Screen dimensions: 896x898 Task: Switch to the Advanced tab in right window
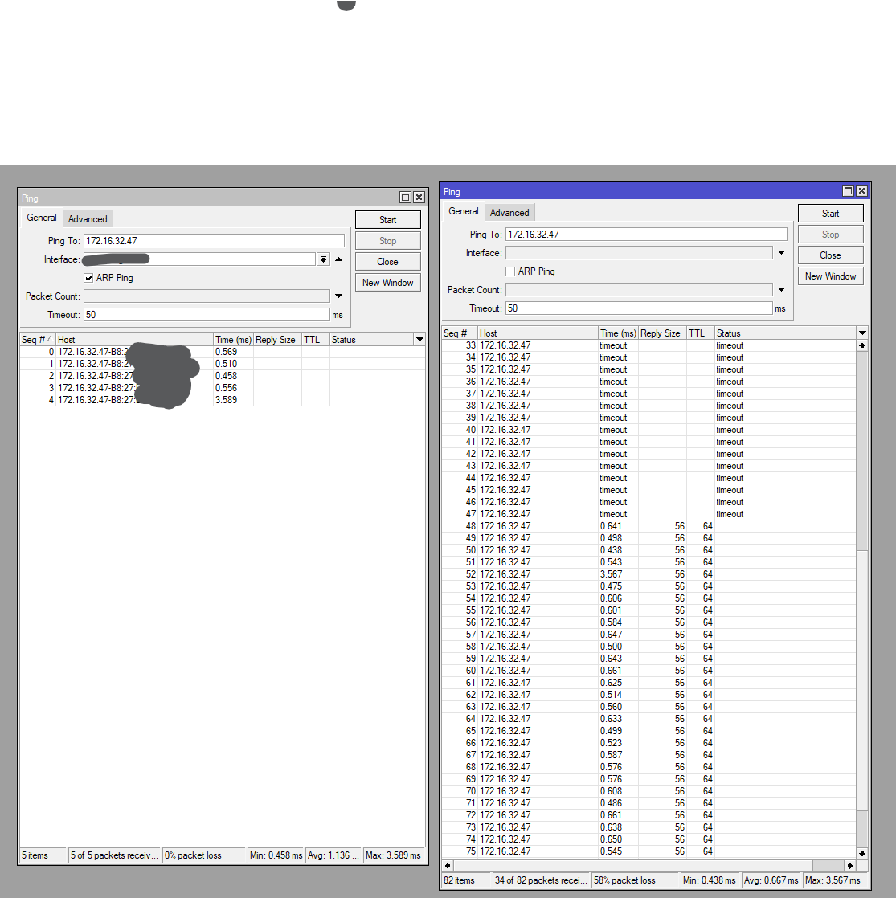[509, 211]
